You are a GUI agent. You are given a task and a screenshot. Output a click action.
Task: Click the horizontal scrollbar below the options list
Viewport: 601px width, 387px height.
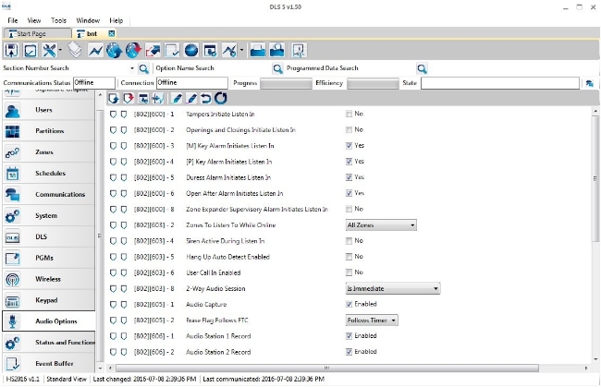pos(327,369)
